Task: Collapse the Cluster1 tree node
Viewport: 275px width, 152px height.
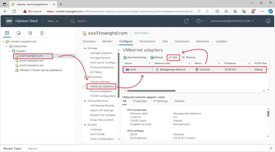Action: [10, 51]
